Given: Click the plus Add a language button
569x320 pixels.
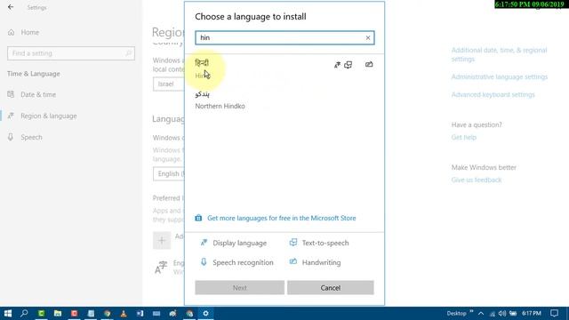Looking at the screenshot, I should pos(162,240).
